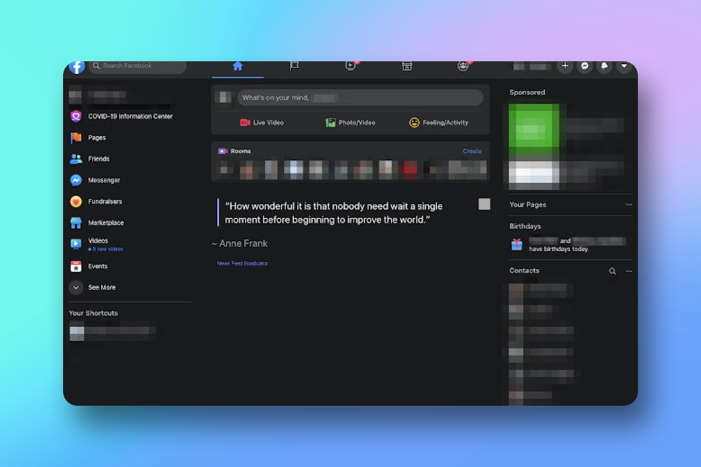Switch to the Home tab
This screenshot has height=467, width=701.
coord(238,66)
